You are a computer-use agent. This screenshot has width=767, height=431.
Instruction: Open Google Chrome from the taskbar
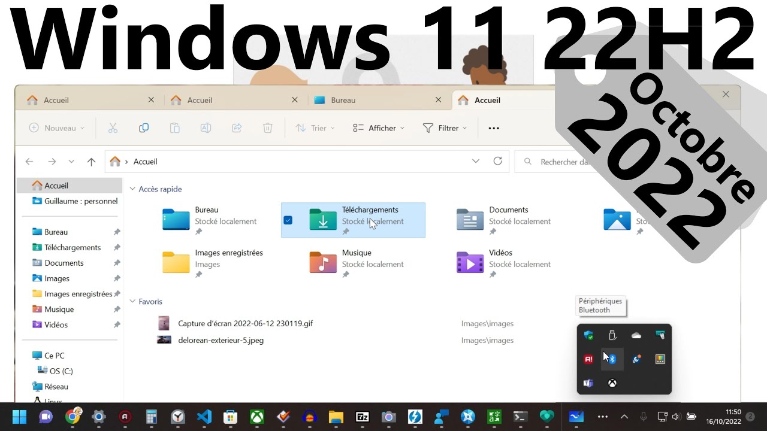click(73, 417)
